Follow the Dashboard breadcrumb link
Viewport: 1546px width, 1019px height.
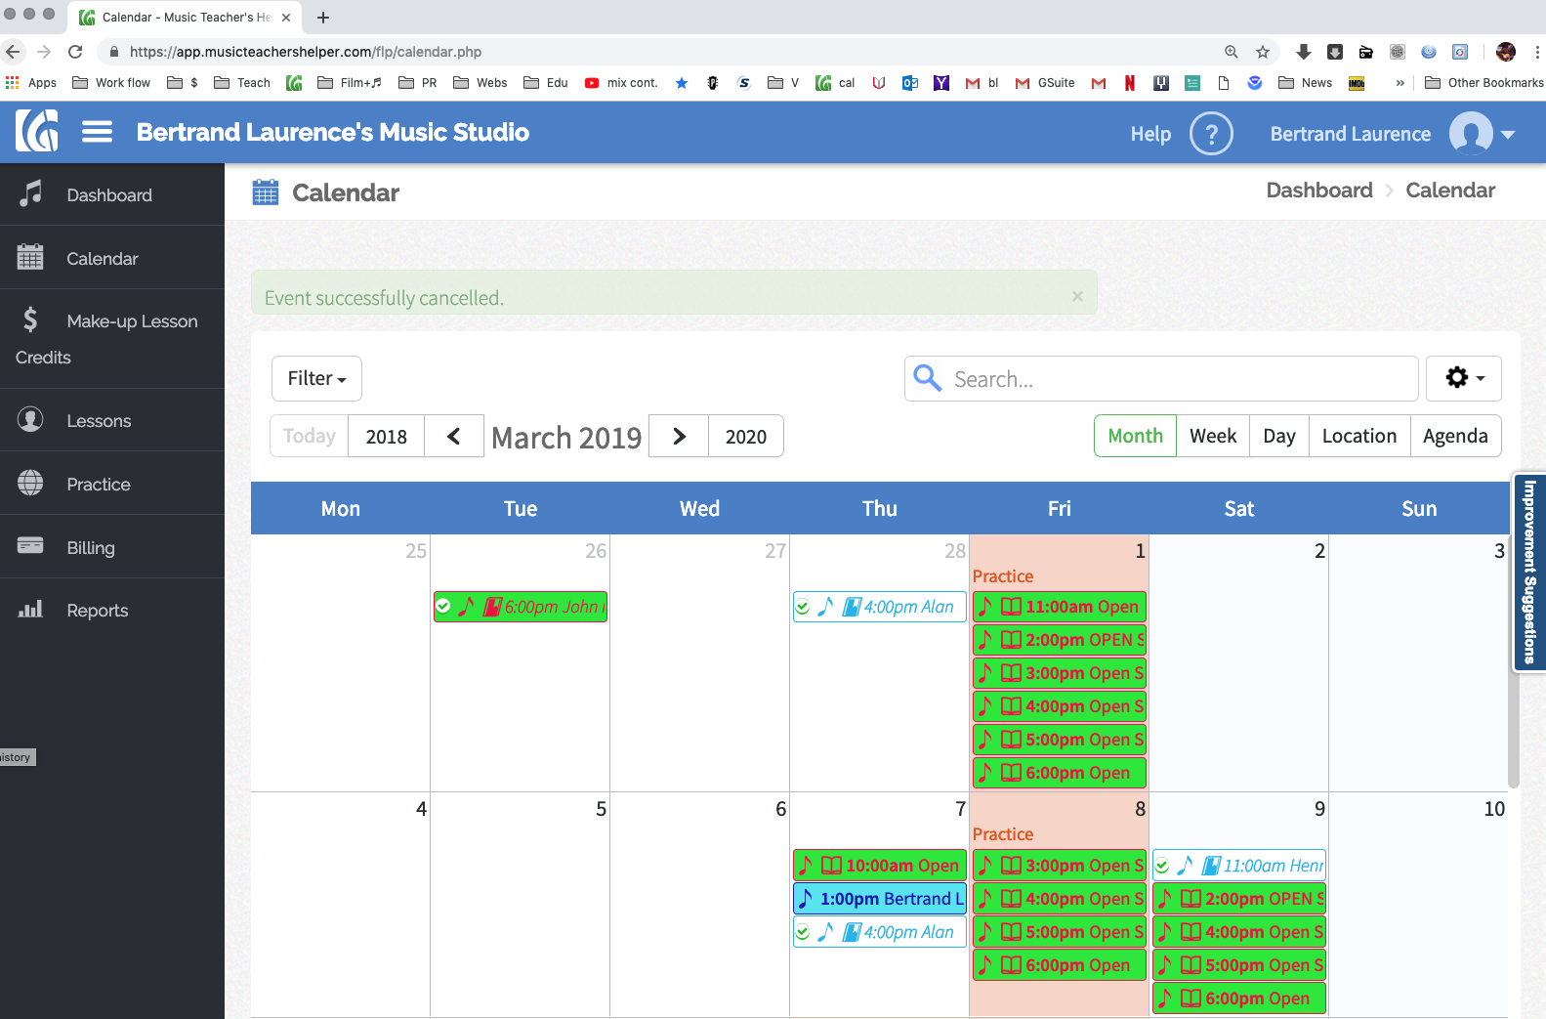pos(1319,191)
